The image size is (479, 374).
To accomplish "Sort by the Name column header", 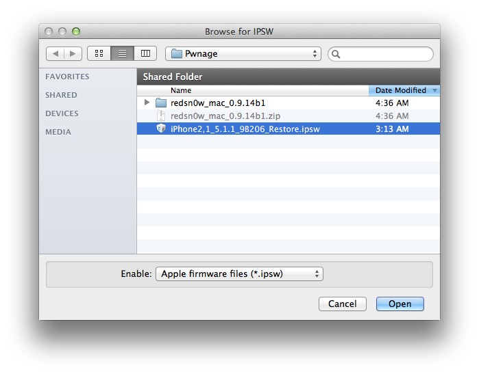I will (253, 90).
